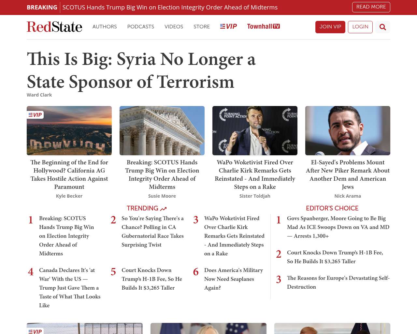This screenshot has width=417, height=334.
Task: Open the El-Sayed portrait thumbnail
Action: [x=348, y=130]
